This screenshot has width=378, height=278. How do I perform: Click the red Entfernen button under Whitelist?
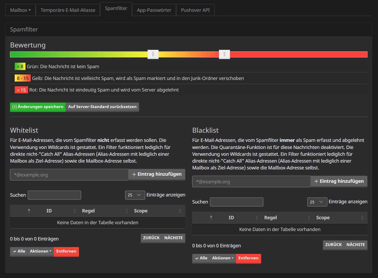(x=66, y=251)
